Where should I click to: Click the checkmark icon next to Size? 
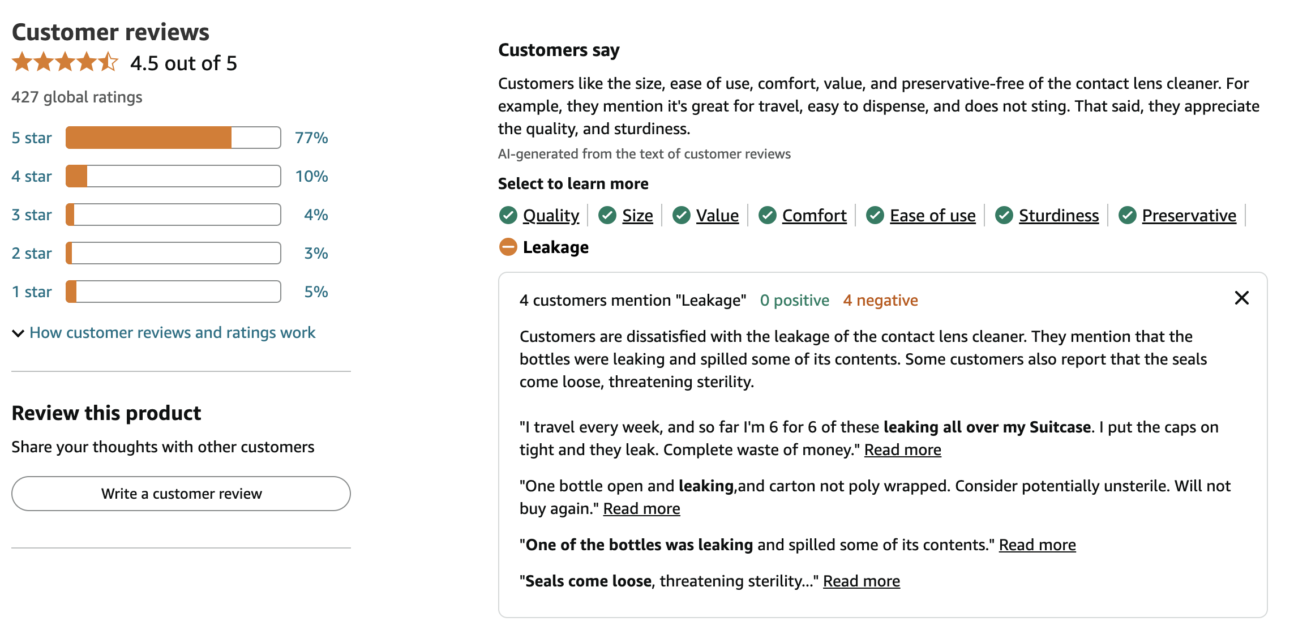click(x=607, y=215)
